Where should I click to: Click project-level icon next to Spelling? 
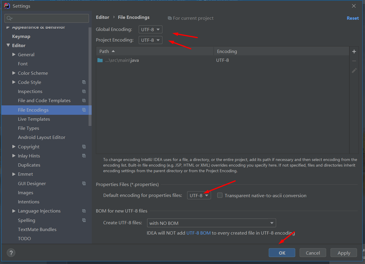point(84,220)
